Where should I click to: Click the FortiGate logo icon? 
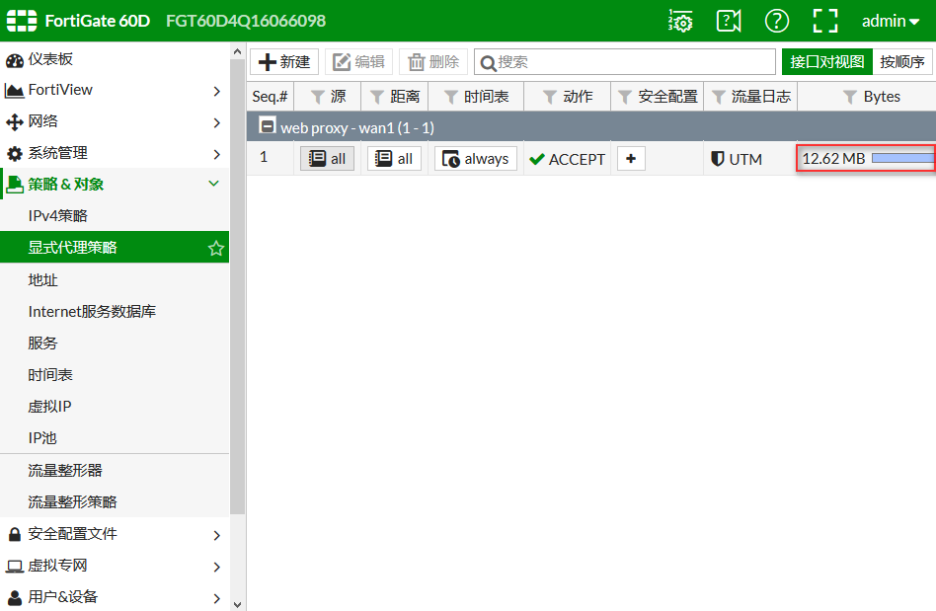(x=22, y=21)
